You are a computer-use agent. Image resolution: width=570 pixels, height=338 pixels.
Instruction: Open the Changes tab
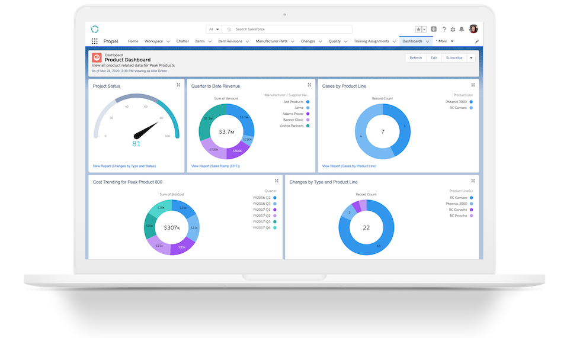click(x=308, y=41)
